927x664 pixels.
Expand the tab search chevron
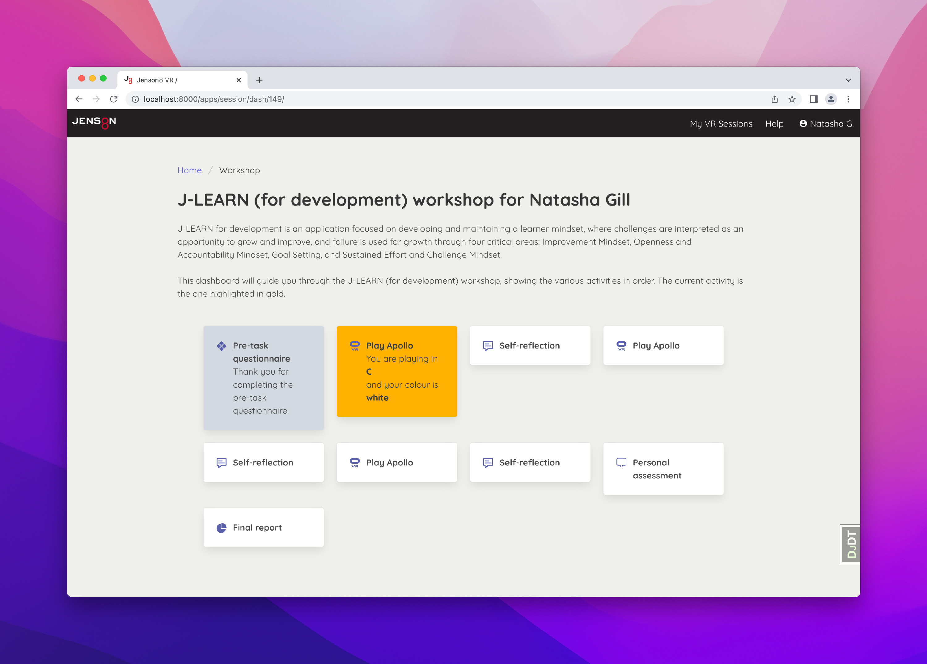pos(849,80)
